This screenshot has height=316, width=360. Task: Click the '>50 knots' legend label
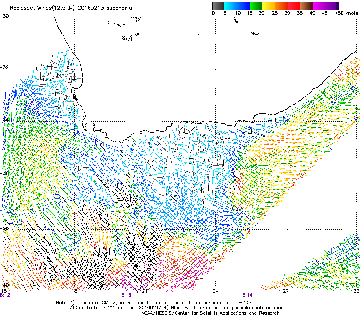point(346,13)
